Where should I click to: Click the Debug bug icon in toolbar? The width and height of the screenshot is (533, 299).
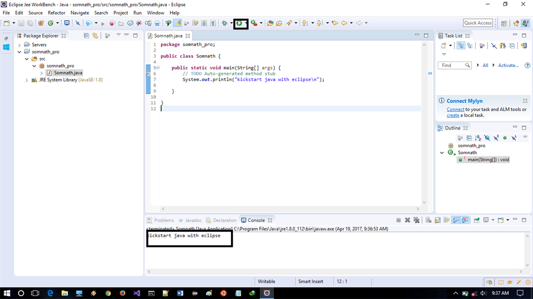tap(224, 23)
